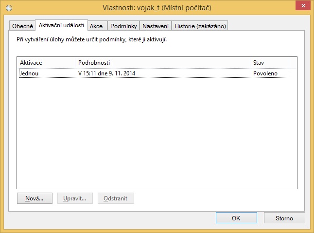This screenshot has width=314, height=233.
Task: Select the Jednou trigger row
Action: pyautogui.click(x=29, y=73)
